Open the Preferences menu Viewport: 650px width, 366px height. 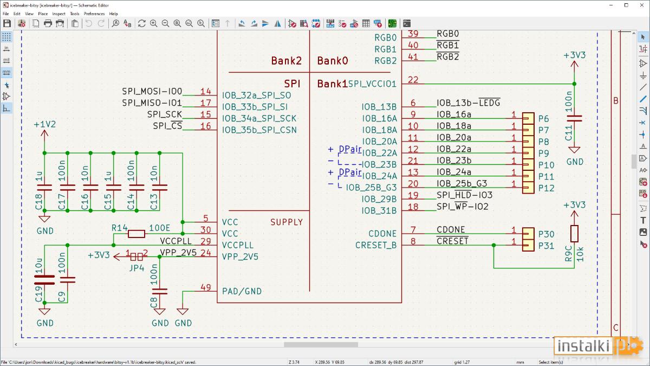pos(94,14)
